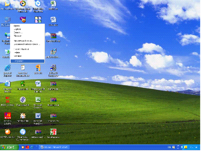The height and width of the screenshot is (151, 201).
Task: Choose Map Network Drive... menu entry
Action: click(x=27, y=41)
